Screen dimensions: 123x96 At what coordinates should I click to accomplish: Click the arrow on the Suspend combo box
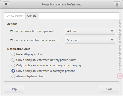coord(112,40)
